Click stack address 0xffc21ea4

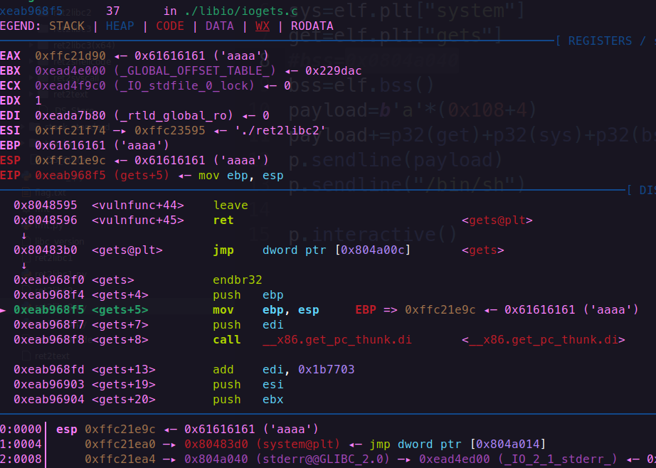pos(120,459)
